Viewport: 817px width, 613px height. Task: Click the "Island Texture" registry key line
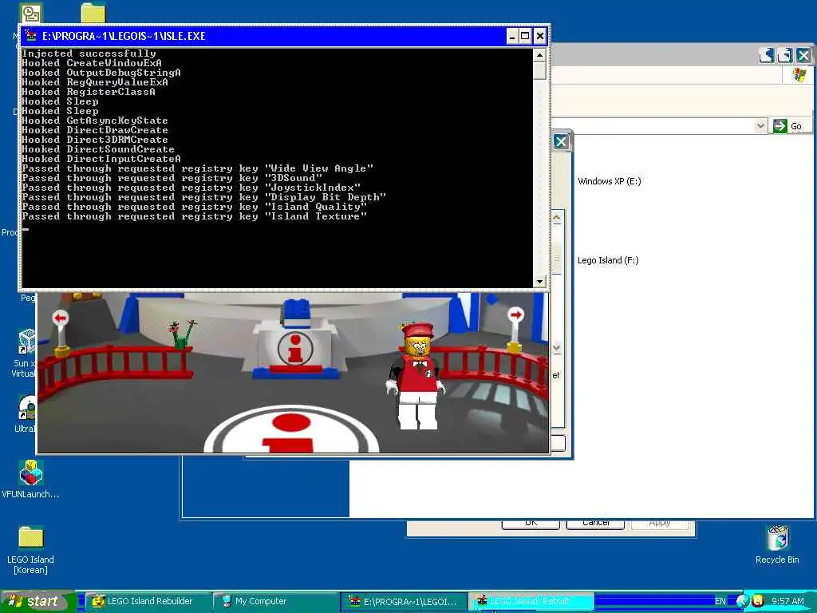[x=195, y=216]
